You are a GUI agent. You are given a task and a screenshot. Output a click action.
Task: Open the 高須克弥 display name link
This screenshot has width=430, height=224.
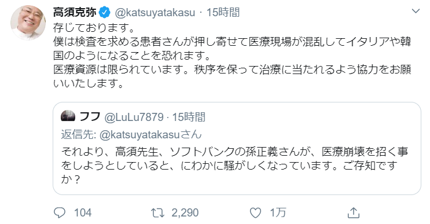(x=75, y=12)
